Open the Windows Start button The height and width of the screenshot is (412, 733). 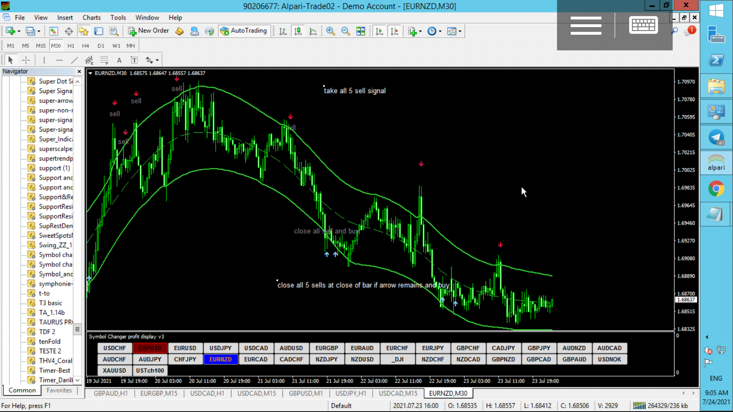[716, 10]
